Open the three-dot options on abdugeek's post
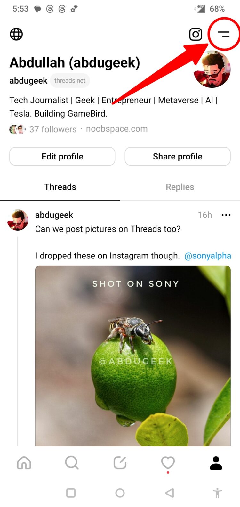The width and height of the screenshot is (240, 507). point(226,215)
